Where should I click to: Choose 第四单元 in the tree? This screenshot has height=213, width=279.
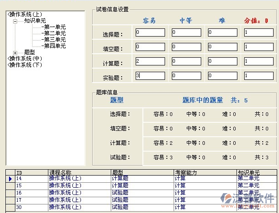[55, 46]
